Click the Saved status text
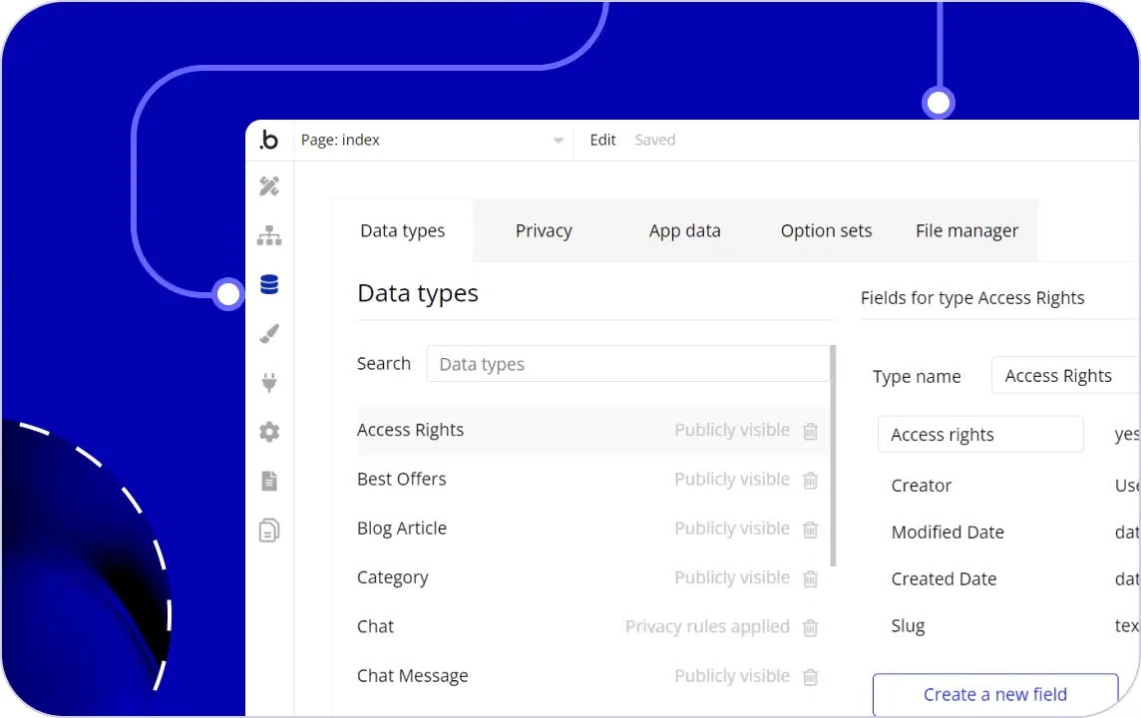 click(x=655, y=140)
